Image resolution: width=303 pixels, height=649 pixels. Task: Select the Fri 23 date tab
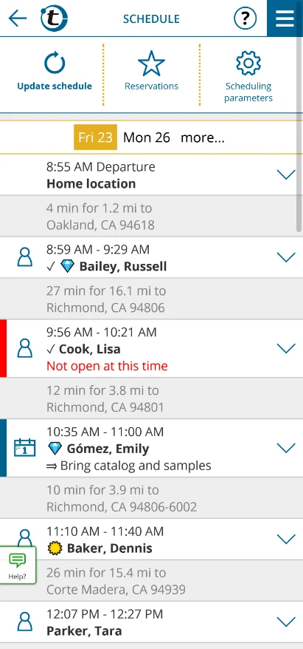(95, 137)
